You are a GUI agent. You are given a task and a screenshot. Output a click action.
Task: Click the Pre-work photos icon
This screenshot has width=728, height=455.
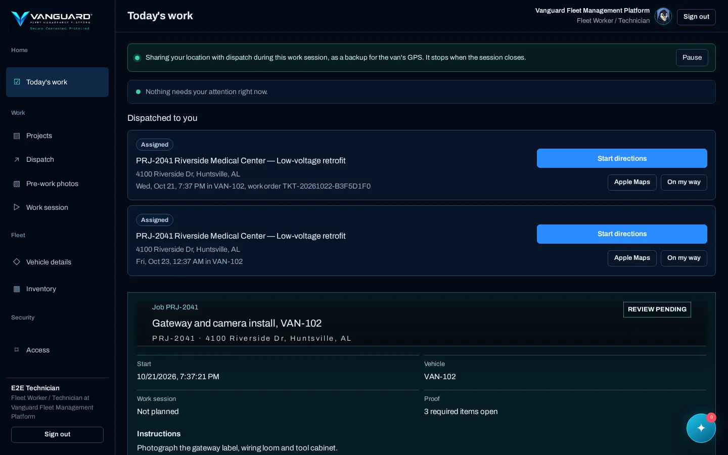coord(17,184)
